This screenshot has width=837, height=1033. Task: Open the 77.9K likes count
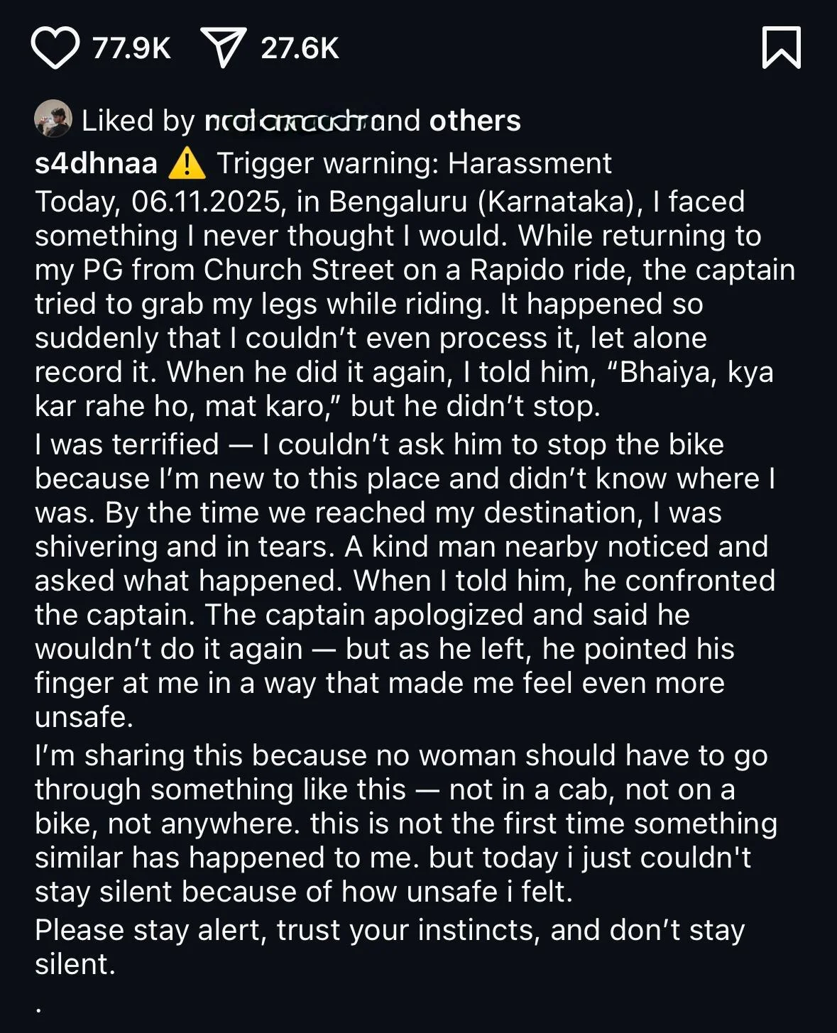click(132, 48)
